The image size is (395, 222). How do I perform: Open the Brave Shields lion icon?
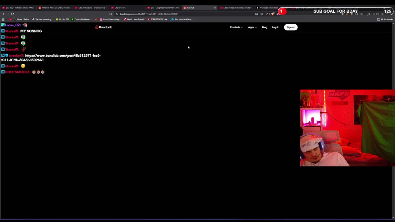coord(272,14)
